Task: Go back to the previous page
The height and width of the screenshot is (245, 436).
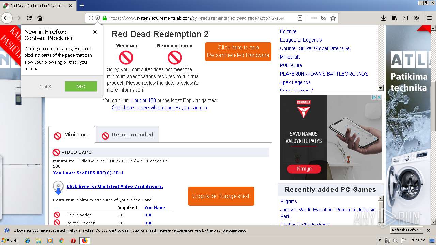Action: click(6, 18)
